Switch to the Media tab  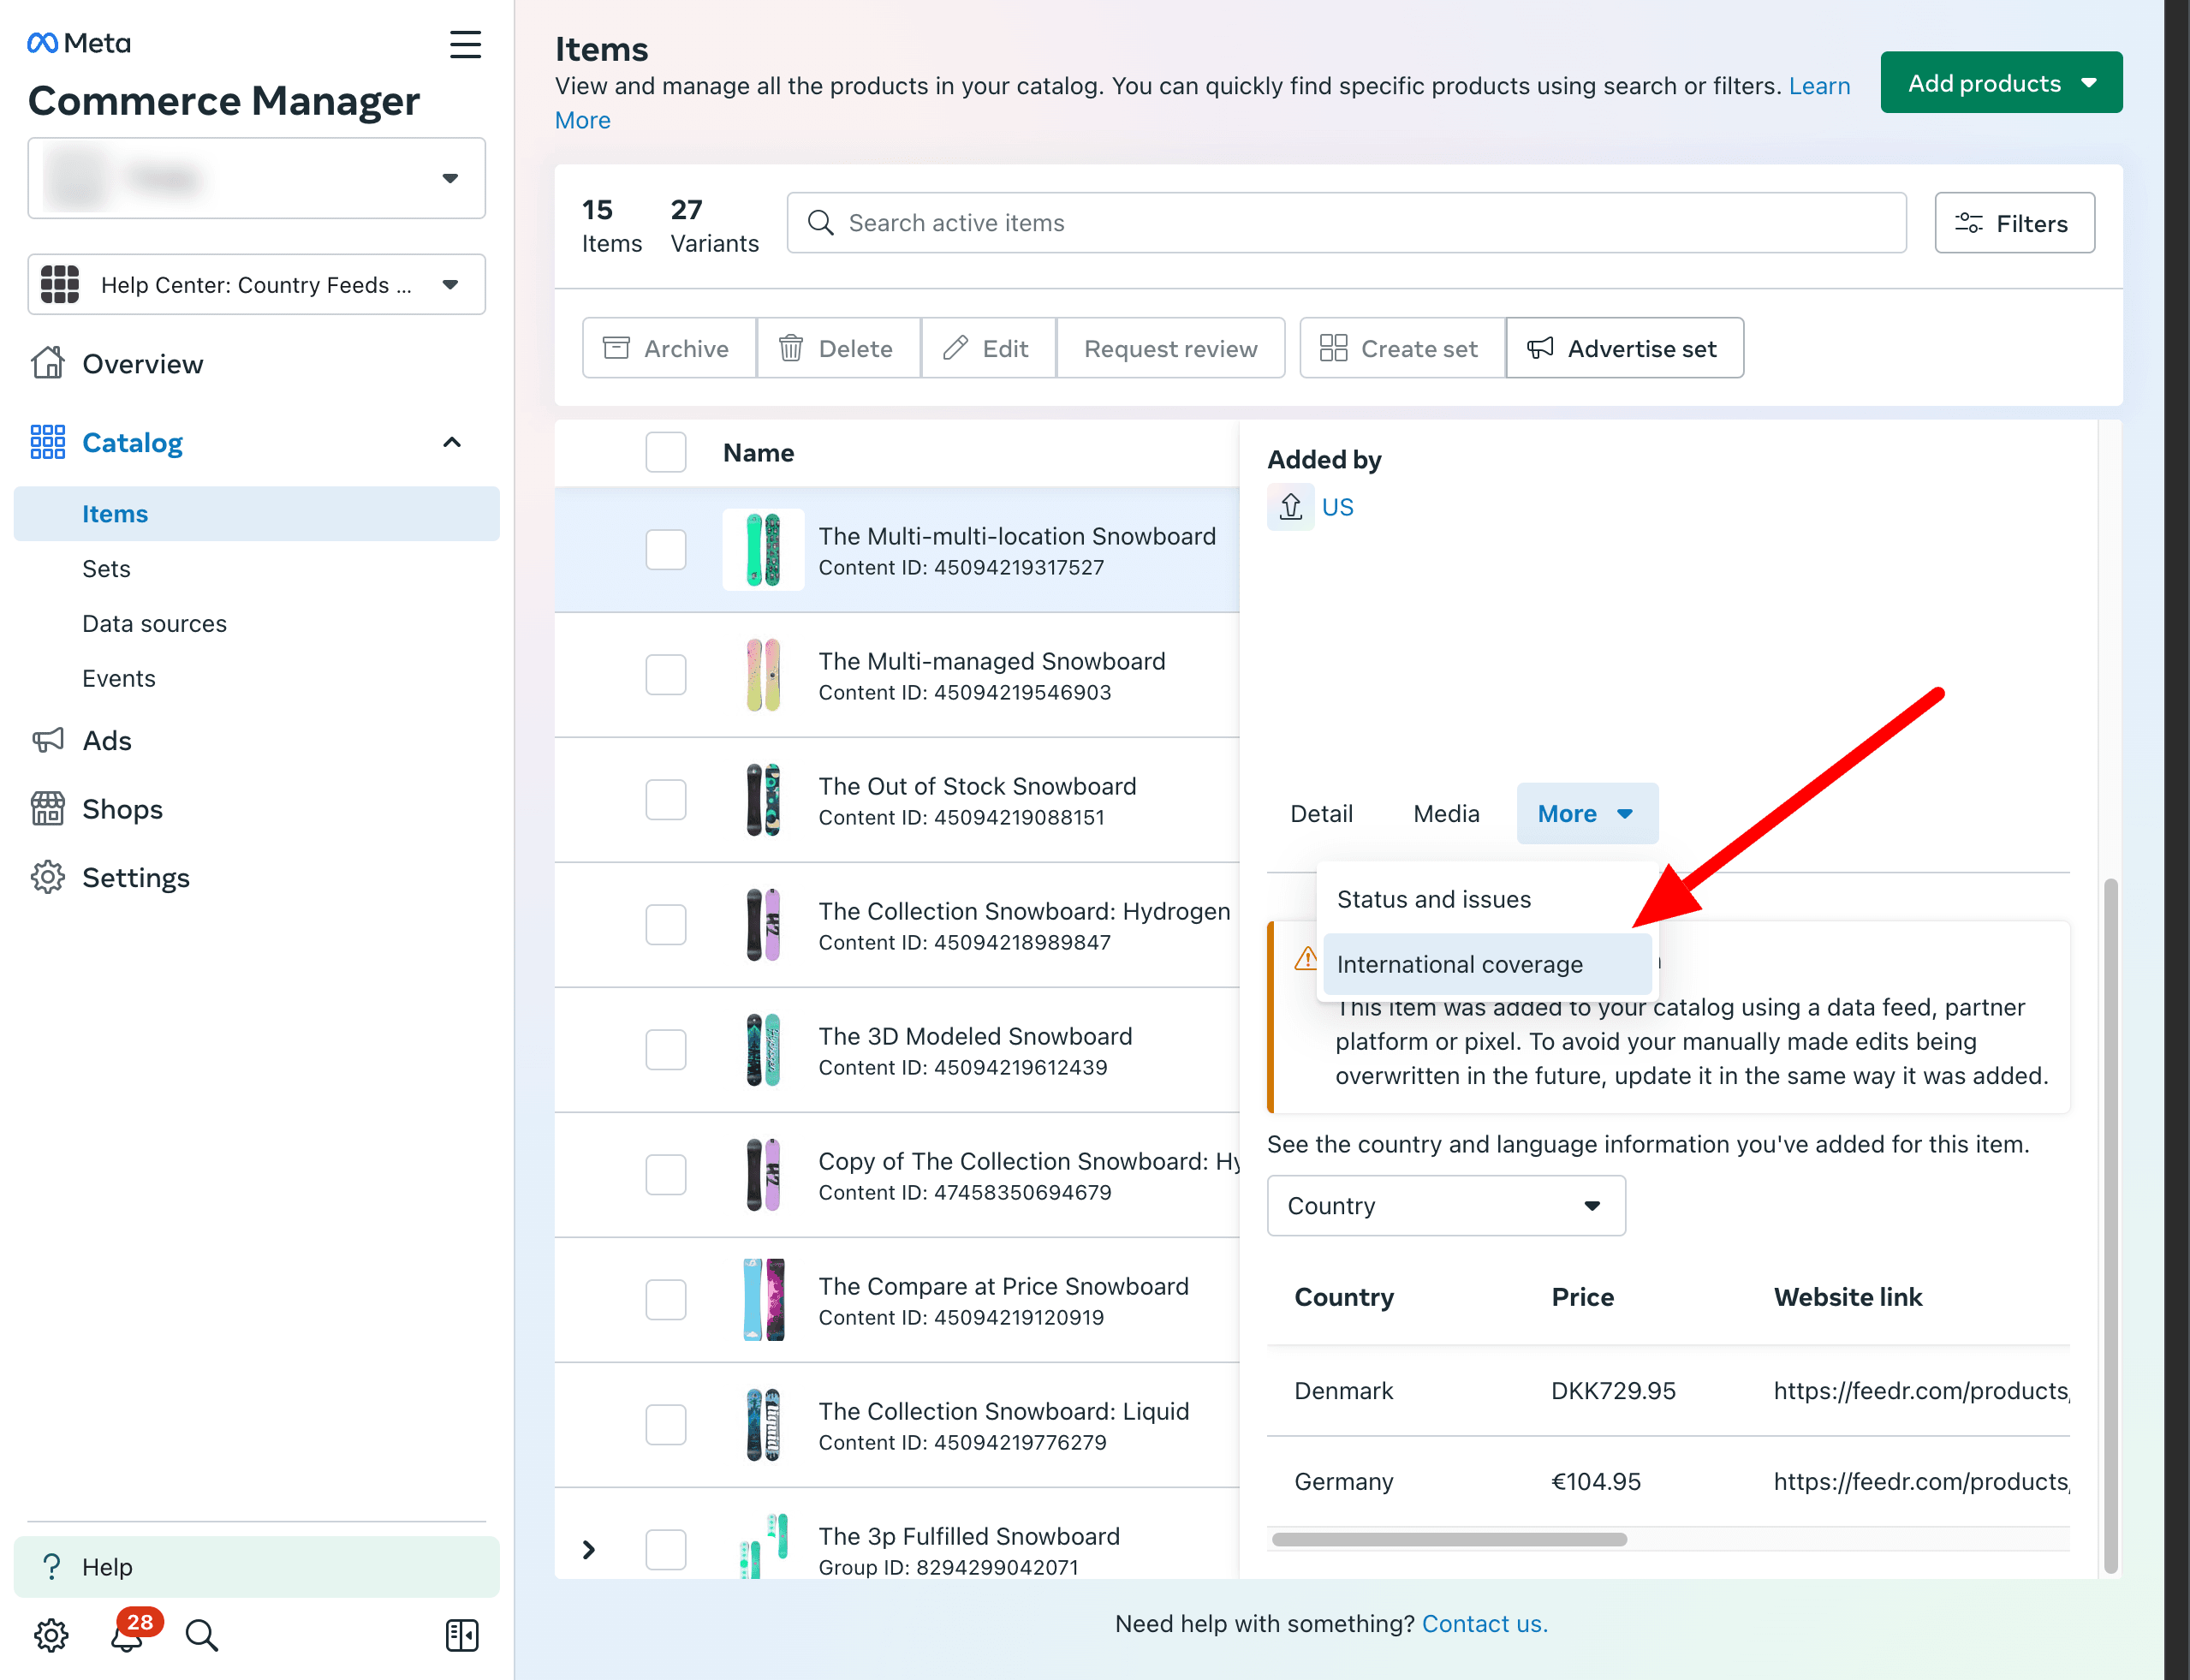coord(1445,814)
